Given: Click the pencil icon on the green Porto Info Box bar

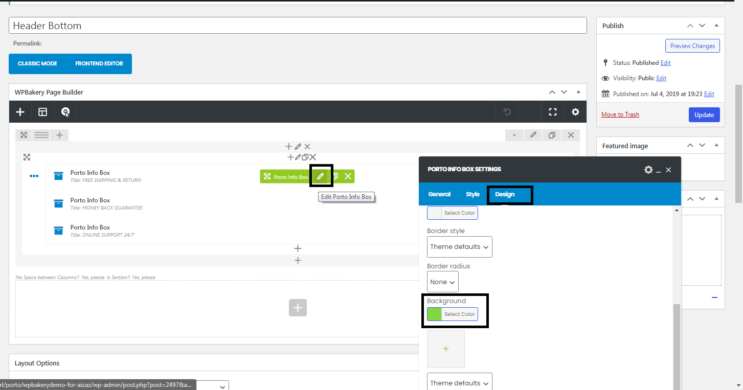Looking at the screenshot, I should pyautogui.click(x=321, y=176).
